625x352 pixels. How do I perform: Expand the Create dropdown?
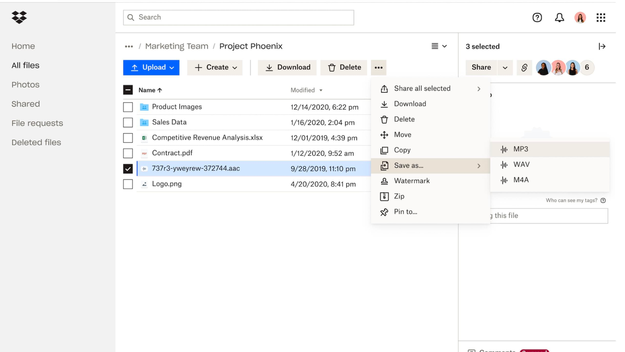coord(215,67)
